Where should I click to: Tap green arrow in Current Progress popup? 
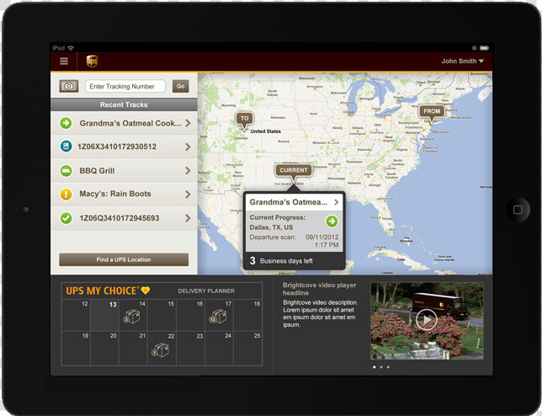click(332, 221)
